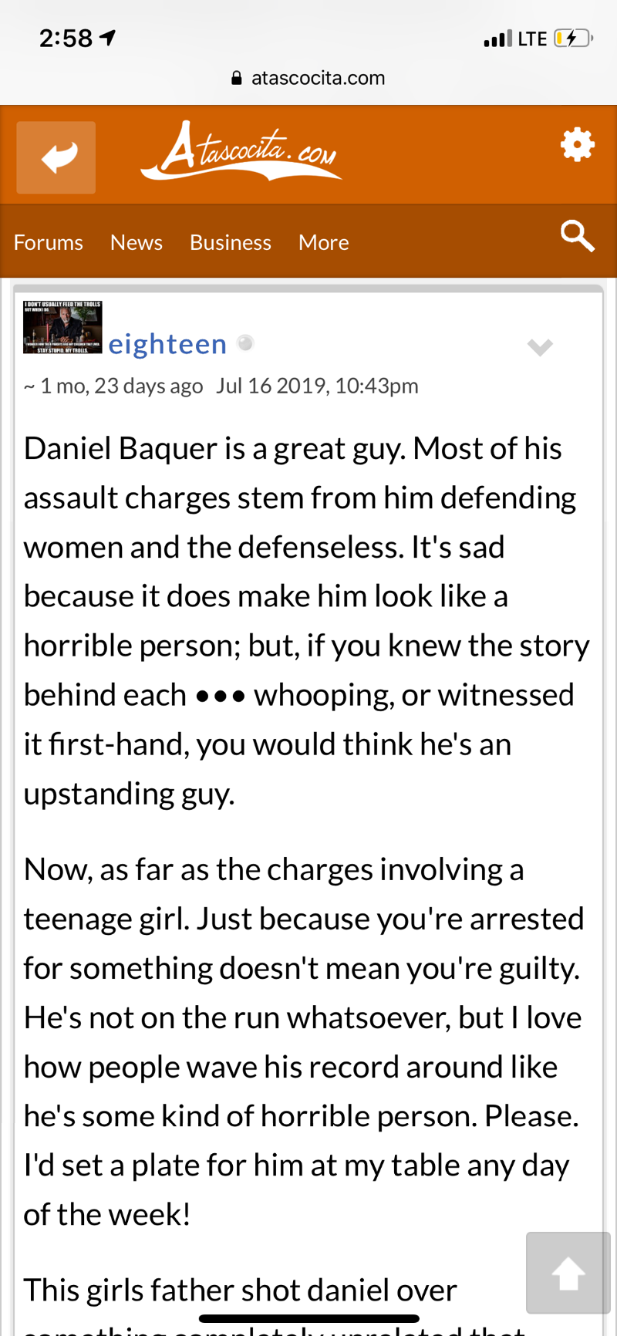
Task: Click the reply arrow icon
Action: click(x=56, y=157)
